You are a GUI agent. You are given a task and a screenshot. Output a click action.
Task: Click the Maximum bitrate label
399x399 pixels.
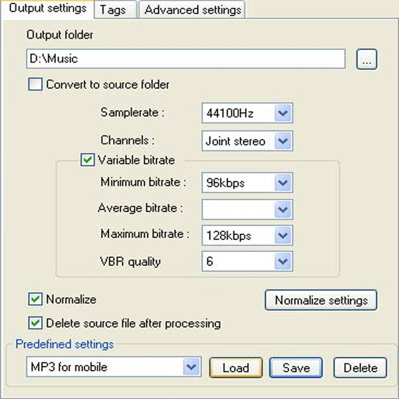pos(145,234)
